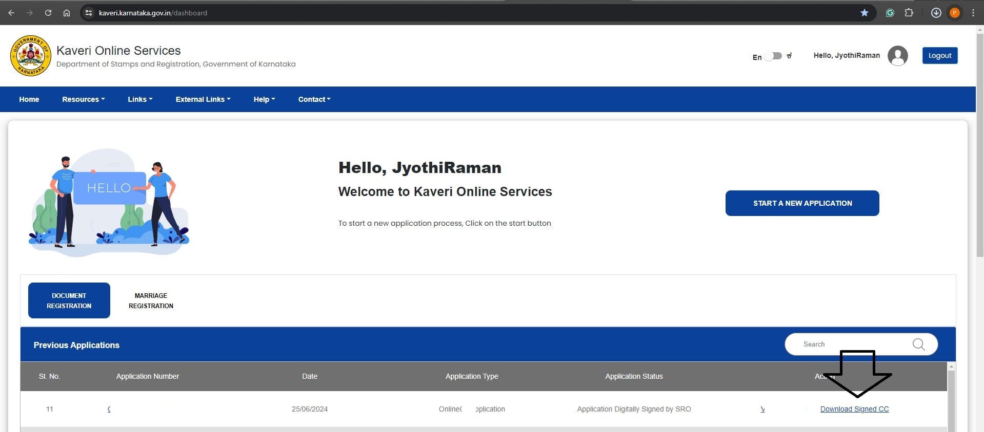Viewport: 984px width, 432px height.
Task: Expand the Resources dropdown menu
Action: (83, 99)
